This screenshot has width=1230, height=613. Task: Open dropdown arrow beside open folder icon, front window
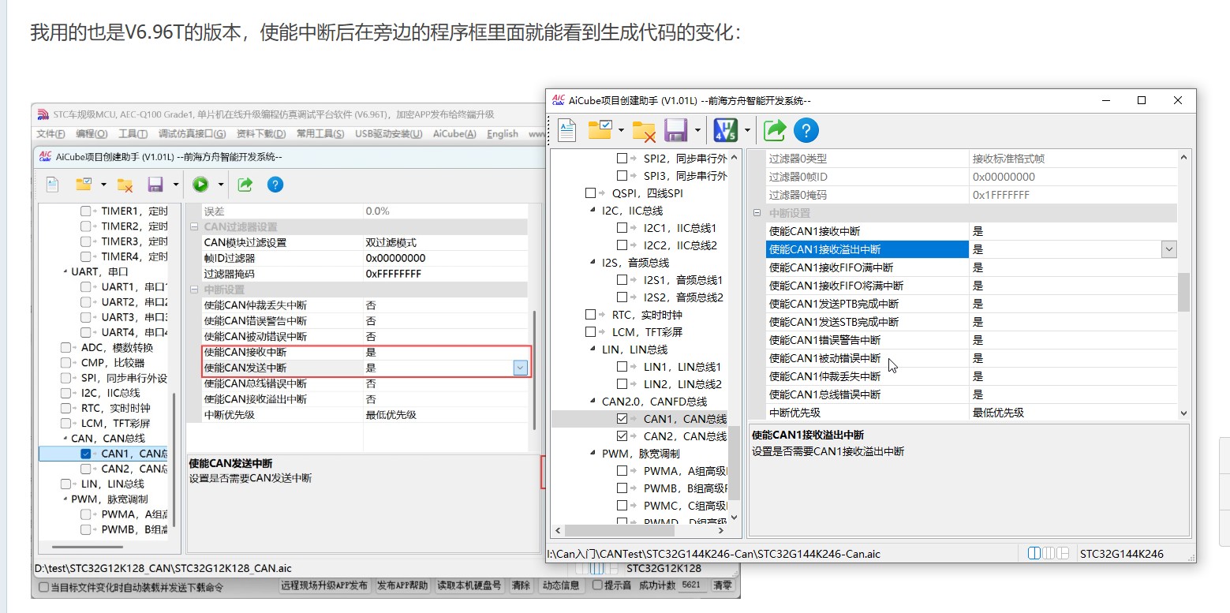[x=621, y=130]
